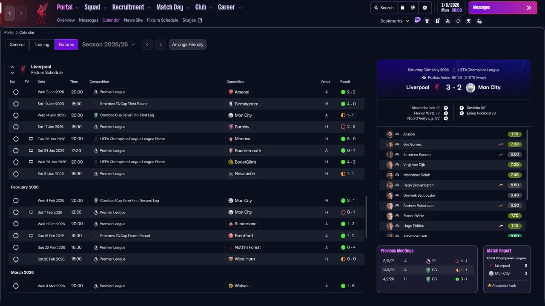
Task: Switch to the General calendar tab
Action: click(17, 45)
